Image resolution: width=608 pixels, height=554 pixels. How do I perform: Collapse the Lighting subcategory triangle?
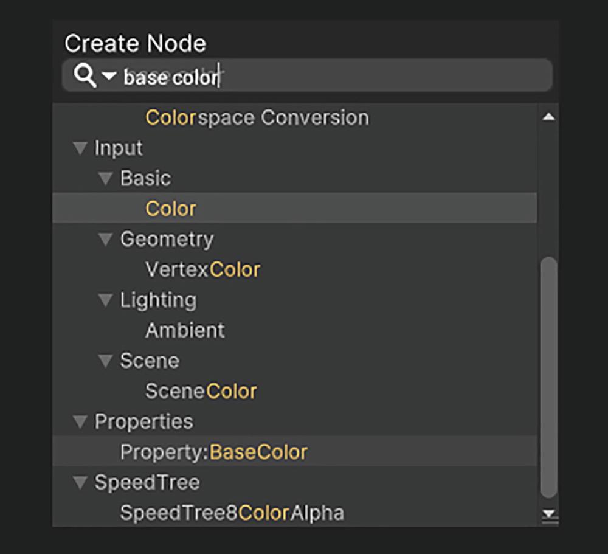[x=105, y=300]
